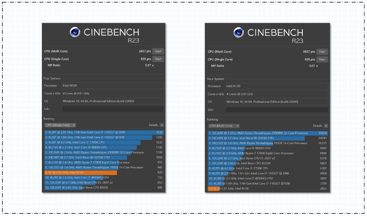Screen dimensions: 367x216
Task: Select rank 4 i9-9880H multi core row
Action: (x=268, y=148)
